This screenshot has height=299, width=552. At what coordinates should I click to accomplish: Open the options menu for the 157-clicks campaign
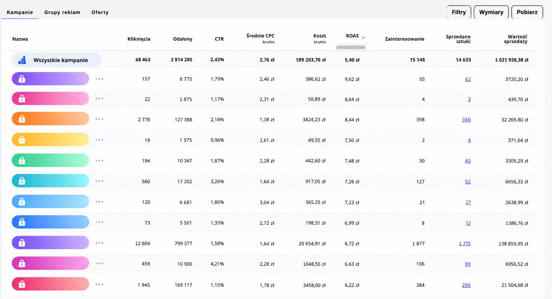pos(100,79)
